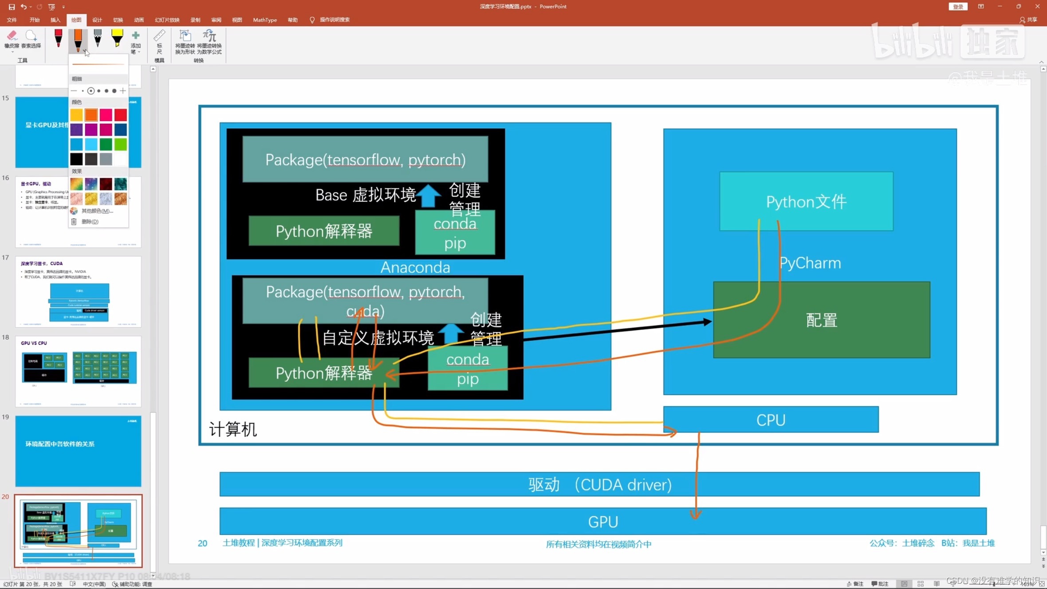Screen dimensions: 1047x589
Task: Switch to the 开始 (Home) tab
Action: point(35,20)
